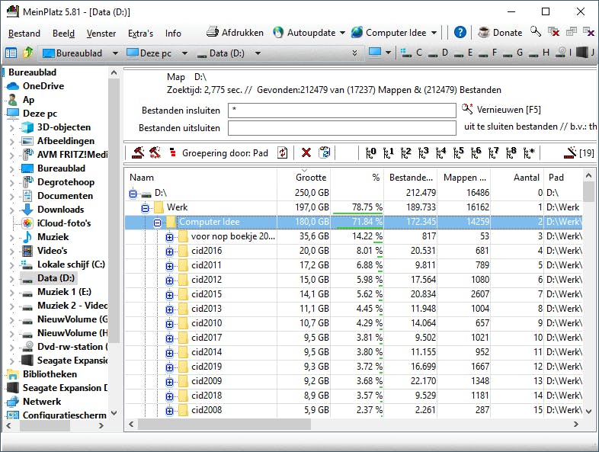Click in the Bestanden insluiten field
The width and height of the screenshot is (599, 452).
point(342,111)
